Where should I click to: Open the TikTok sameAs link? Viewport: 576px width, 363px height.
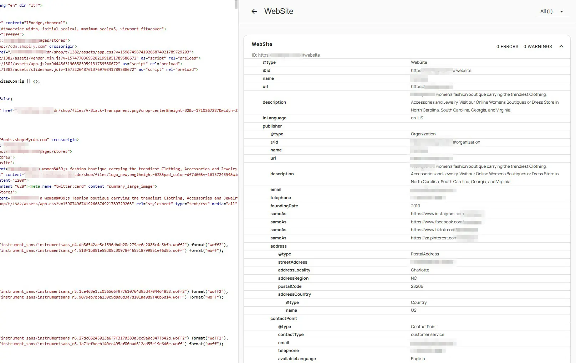click(444, 230)
